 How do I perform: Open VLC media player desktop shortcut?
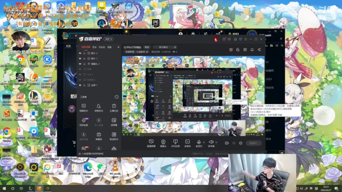pos(115,169)
